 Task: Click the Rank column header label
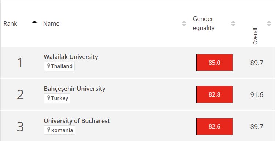pyautogui.click(x=10, y=23)
